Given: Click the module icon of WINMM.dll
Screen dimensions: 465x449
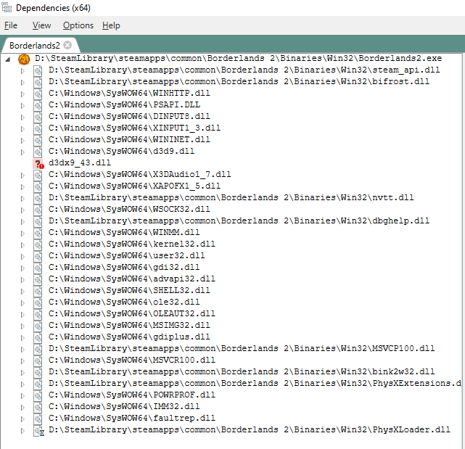Looking at the screenshot, I should click(38, 234).
